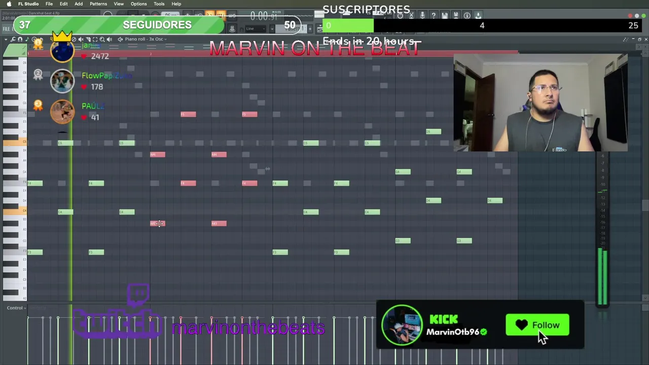This screenshot has height=365, width=649.
Task: Open the piano roll options arrow menu
Action: click(6, 39)
